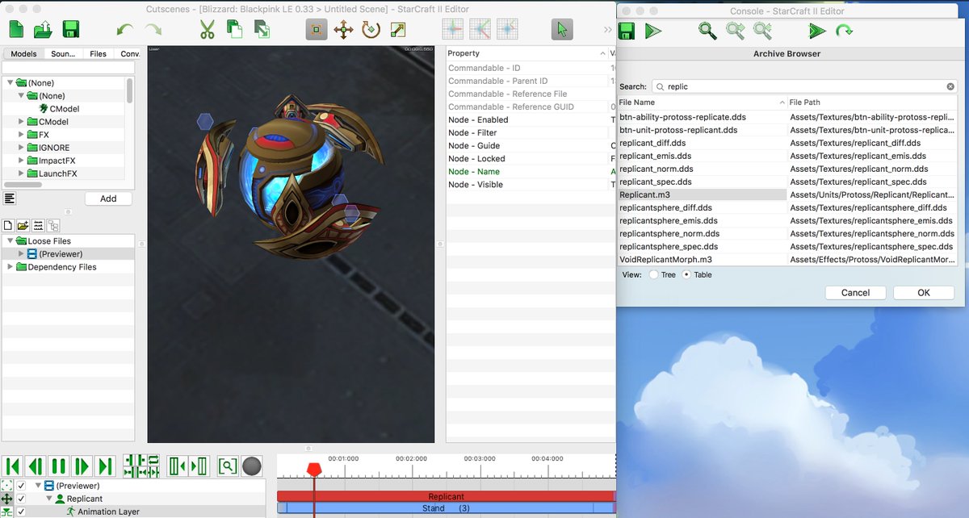Click the second green play icon in Console
This screenshot has width=969, height=518.
[x=817, y=31]
